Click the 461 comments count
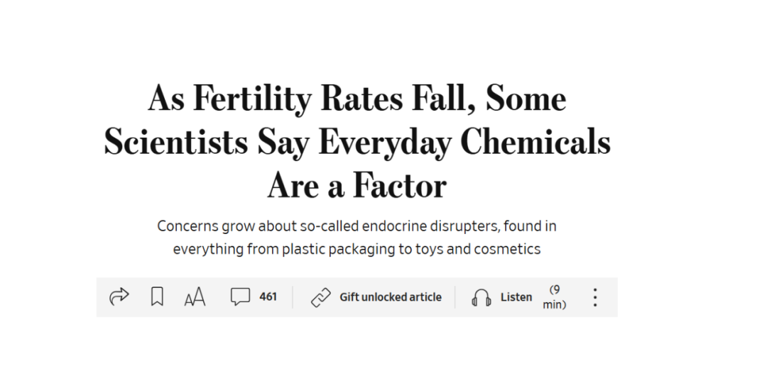The height and width of the screenshot is (383, 767). click(268, 296)
